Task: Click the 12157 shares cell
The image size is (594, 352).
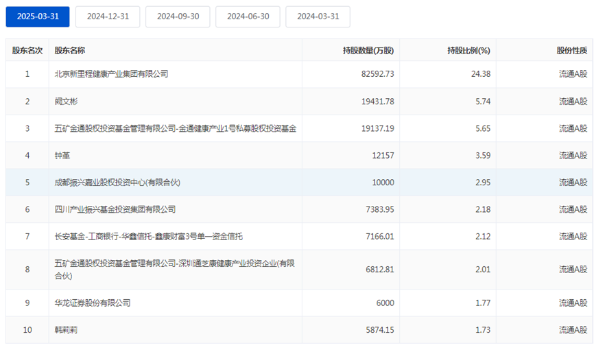Action: [x=383, y=155]
